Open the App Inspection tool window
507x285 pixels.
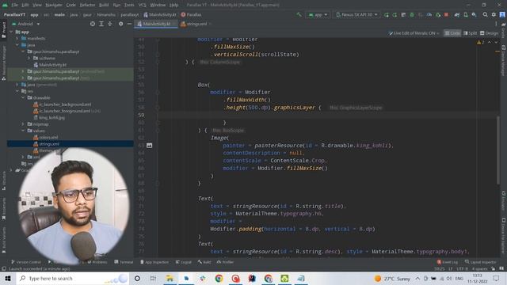point(154,262)
